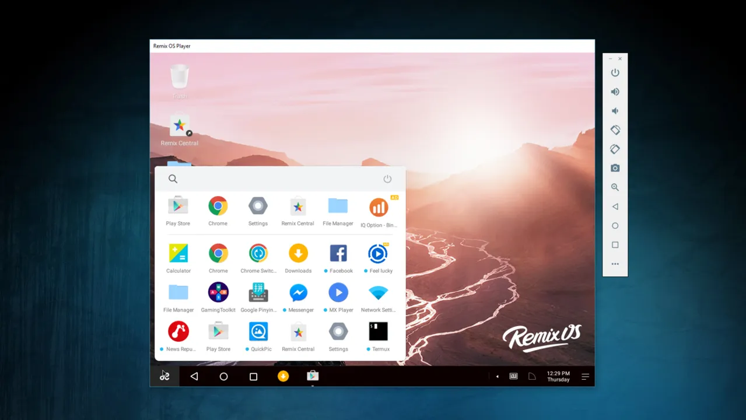Launch the Messenger app

[x=298, y=292]
